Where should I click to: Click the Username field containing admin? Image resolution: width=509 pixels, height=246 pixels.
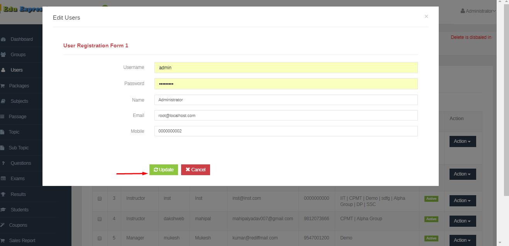coord(286,67)
